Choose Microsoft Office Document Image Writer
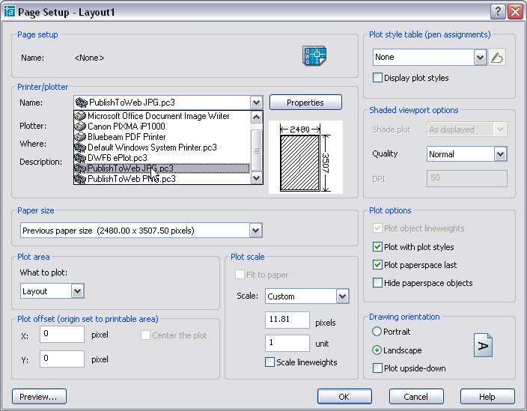Image resolution: width=527 pixels, height=411 pixels. pos(162,116)
